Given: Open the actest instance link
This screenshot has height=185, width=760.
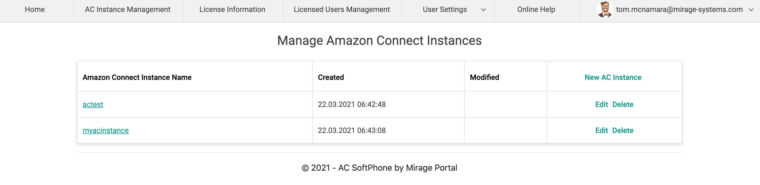Looking at the screenshot, I should click(93, 104).
